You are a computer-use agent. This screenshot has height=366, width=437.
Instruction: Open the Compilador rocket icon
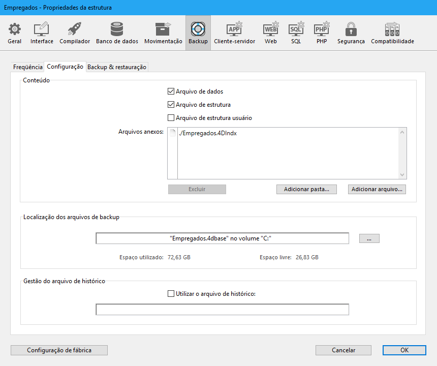click(x=75, y=33)
